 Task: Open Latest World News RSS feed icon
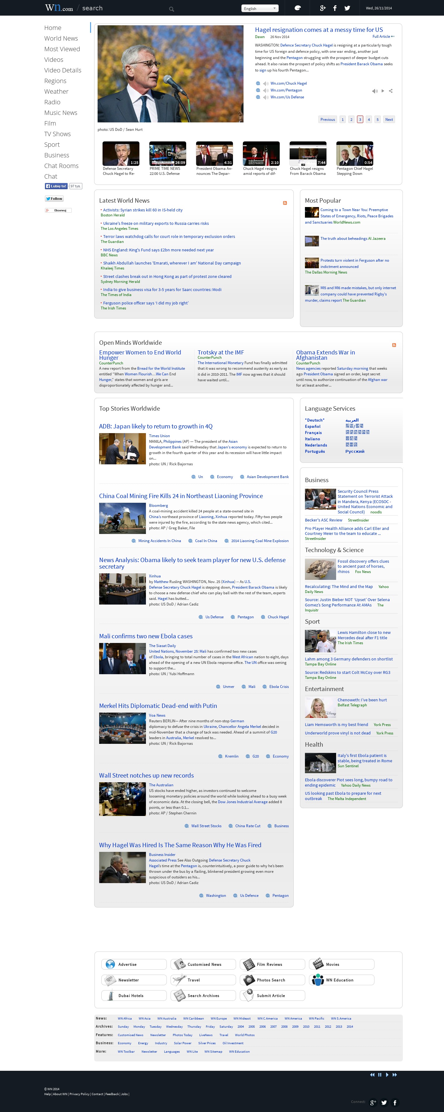click(284, 203)
